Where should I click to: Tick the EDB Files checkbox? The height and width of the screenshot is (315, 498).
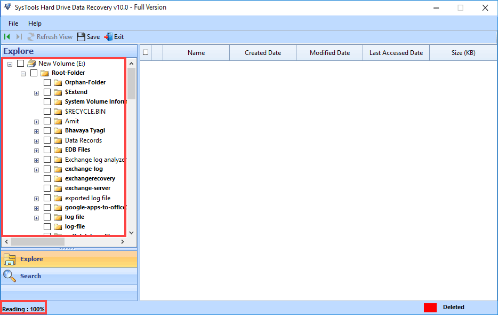[47, 150]
